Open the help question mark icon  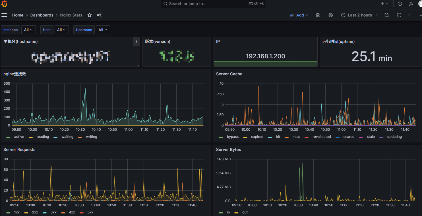400,4
